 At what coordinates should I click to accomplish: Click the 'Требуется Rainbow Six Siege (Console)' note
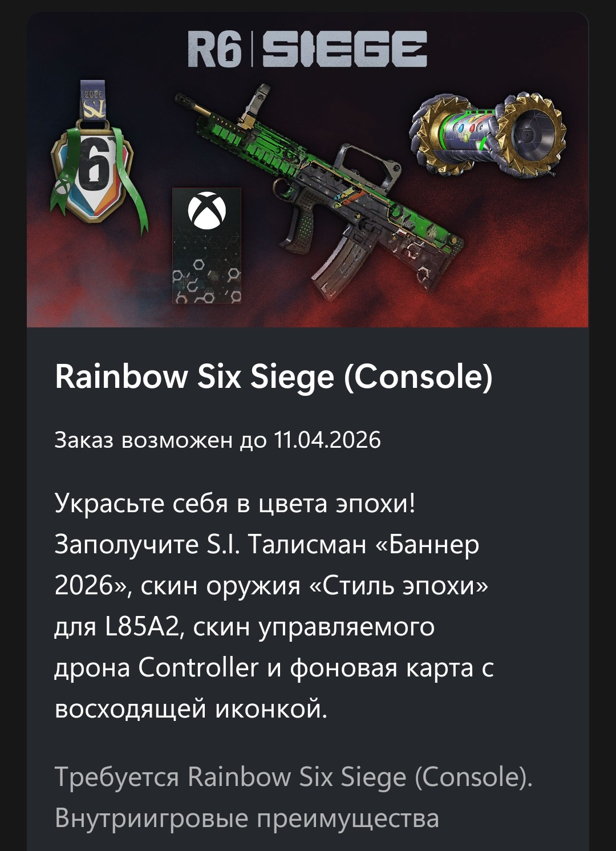coord(293,777)
